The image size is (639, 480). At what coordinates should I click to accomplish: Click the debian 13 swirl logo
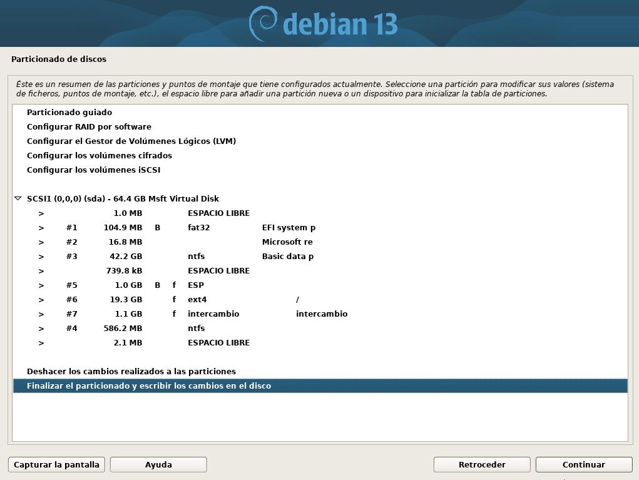point(262,23)
